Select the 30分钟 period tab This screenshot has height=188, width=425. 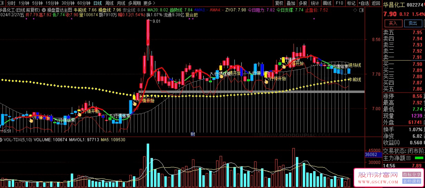coord(68,3)
